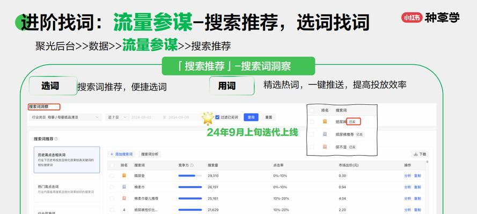Click the 添加搜索词 button

(121, 154)
